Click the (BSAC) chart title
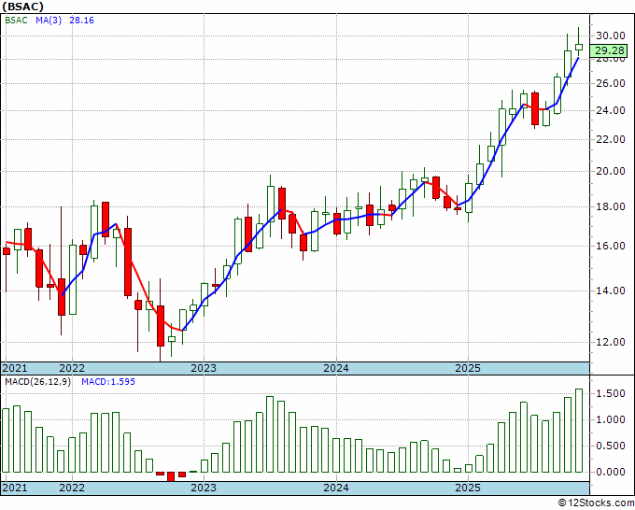Image resolution: width=635 pixels, height=510 pixels. 23,7
